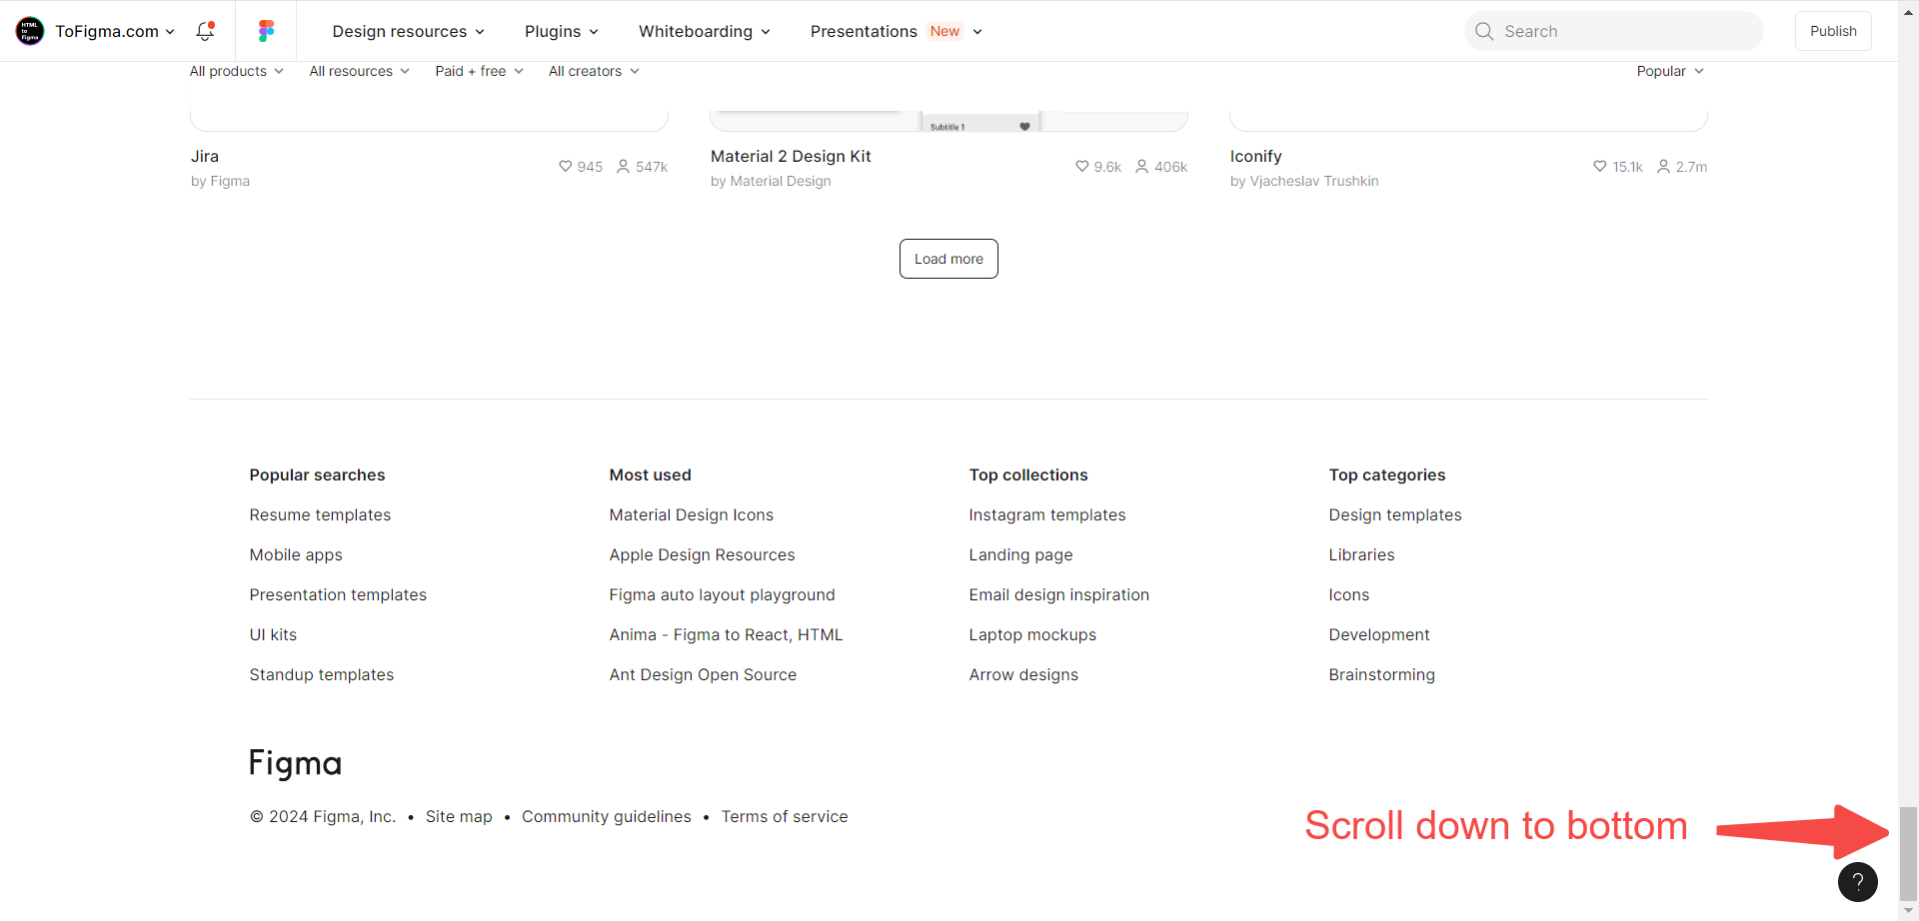Image resolution: width=1919 pixels, height=921 pixels.
Task: Open the help question mark button
Action: point(1857,881)
